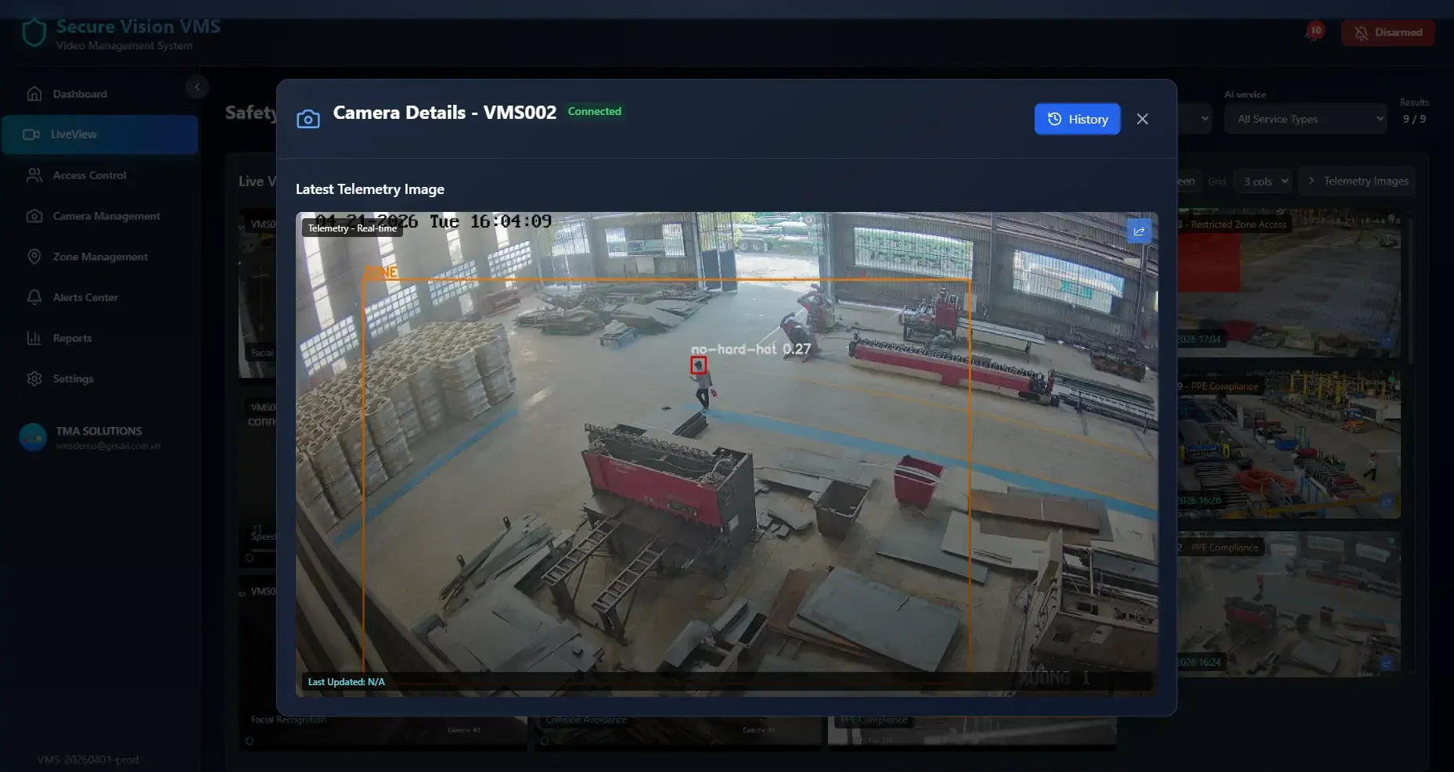The width and height of the screenshot is (1454, 772).
Task: Click the Disarmed button
Action: pyautogui.click(x=1387, y=33)
